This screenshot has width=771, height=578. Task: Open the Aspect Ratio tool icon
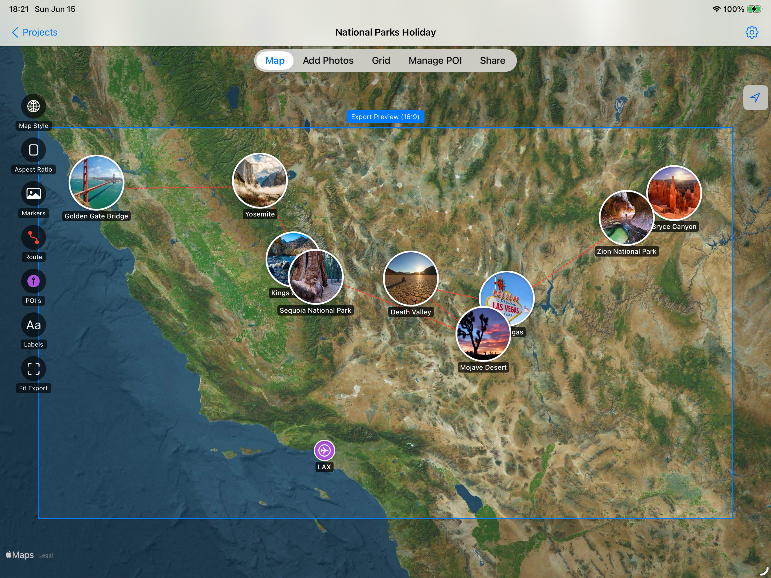point(34,150)
